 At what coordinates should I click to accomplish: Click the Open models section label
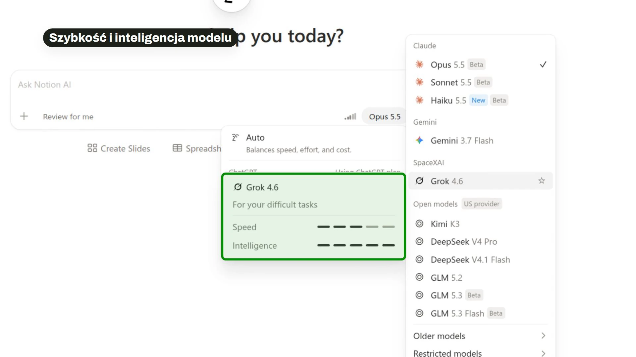435,204
